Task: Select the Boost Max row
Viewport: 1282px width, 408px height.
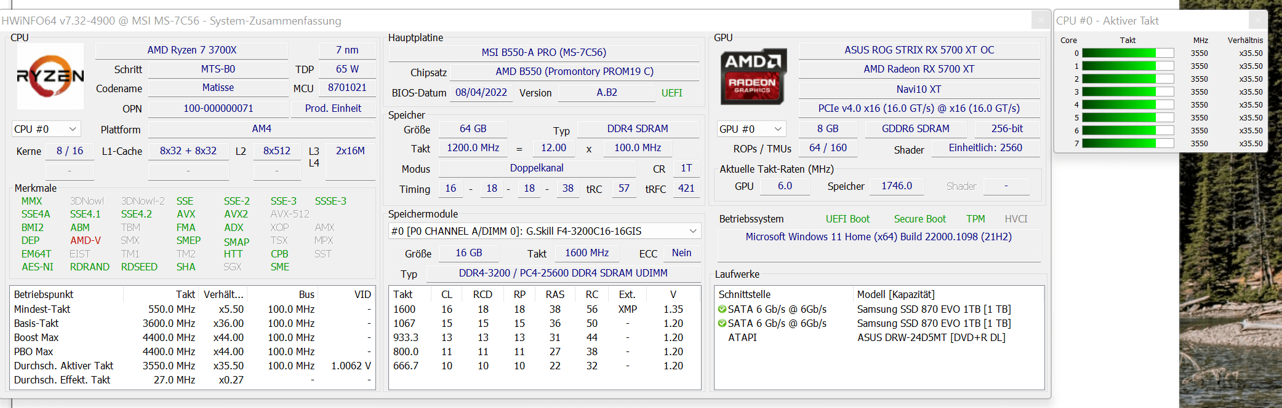Action: point(193,337)
